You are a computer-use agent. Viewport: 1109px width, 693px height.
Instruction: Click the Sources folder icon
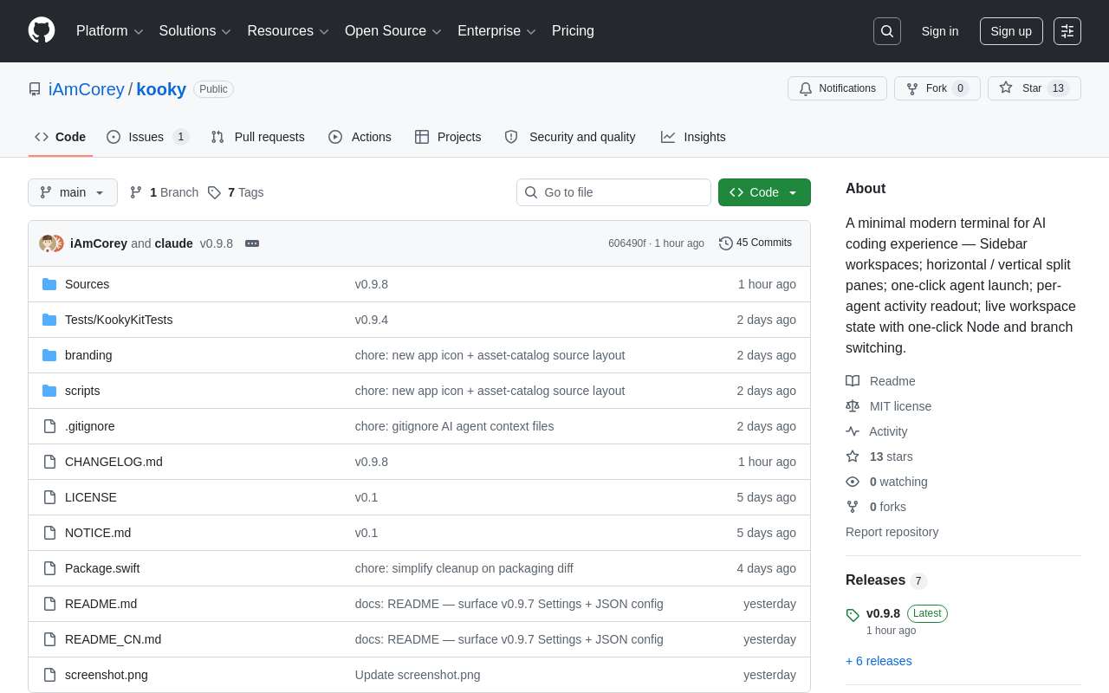click(49, 284)
